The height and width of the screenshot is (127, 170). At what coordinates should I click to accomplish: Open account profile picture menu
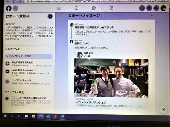164,8
